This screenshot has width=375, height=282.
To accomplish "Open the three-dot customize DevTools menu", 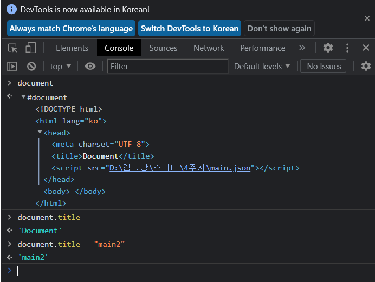I will pos(347,48).
